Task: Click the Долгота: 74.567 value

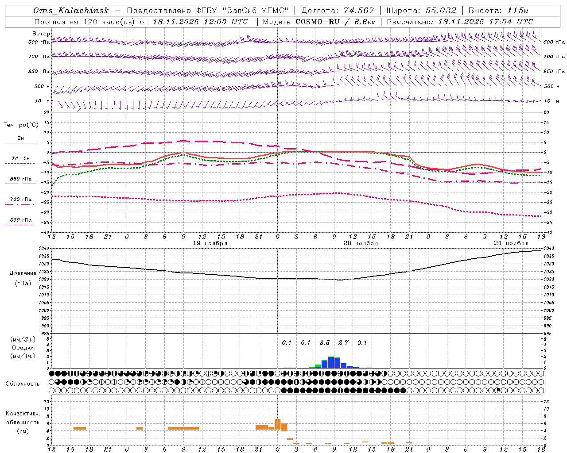Action: [338, 11]
